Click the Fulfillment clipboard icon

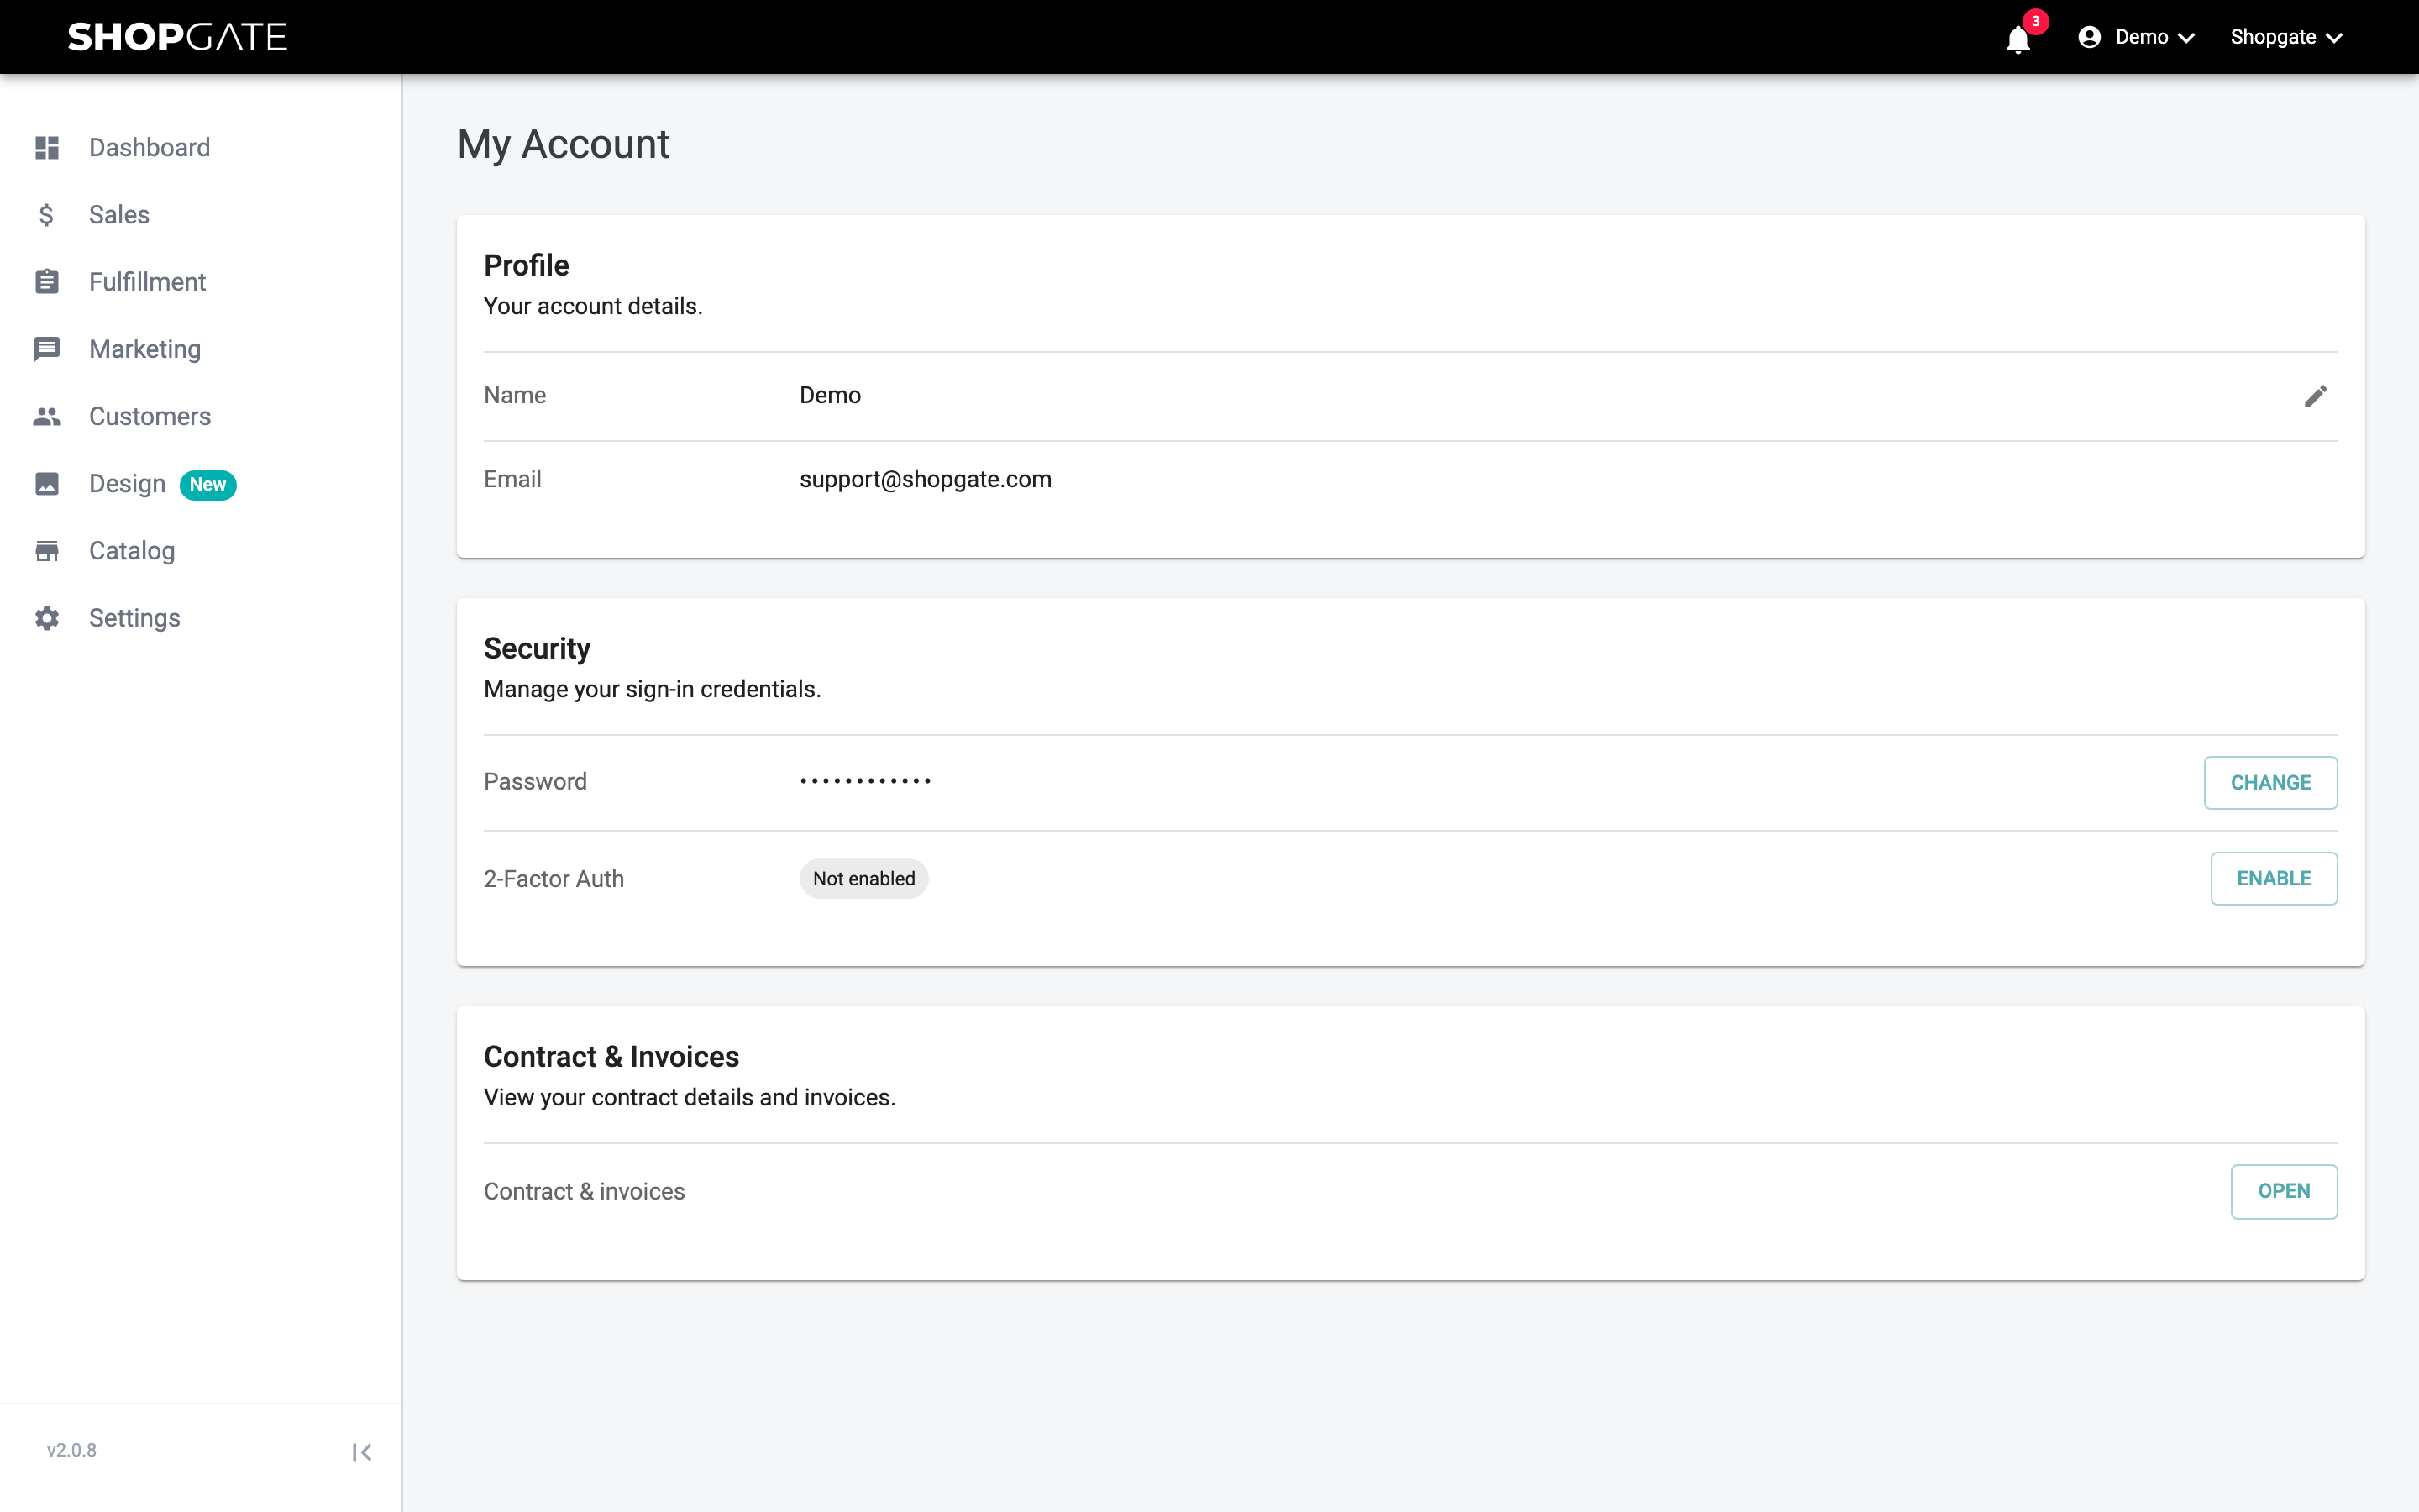tap(47, 282)
